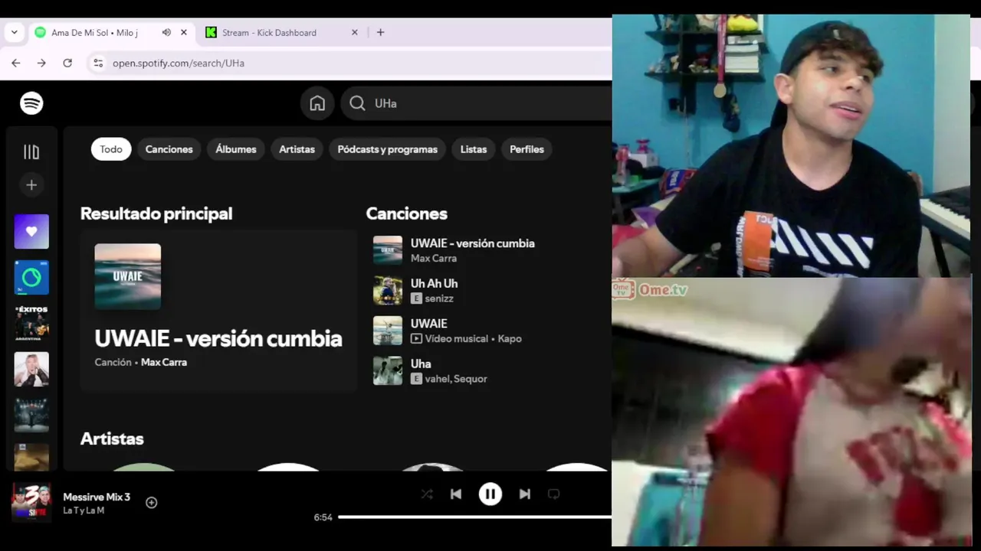Click the address bar URL
The width and height of the screenshot is (981, 551).
click(x=179, y=63)
